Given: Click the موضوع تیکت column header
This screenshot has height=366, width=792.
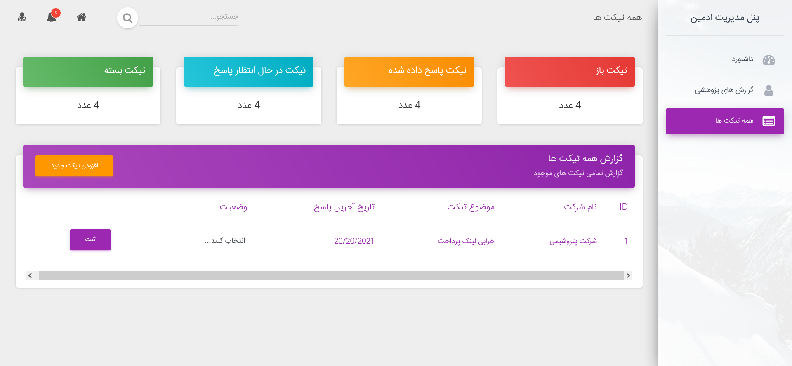Looking at the screenshot, I should pyautogui.click(x=471, y=207).
